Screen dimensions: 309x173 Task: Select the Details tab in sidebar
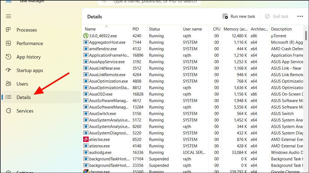point(23,97)
